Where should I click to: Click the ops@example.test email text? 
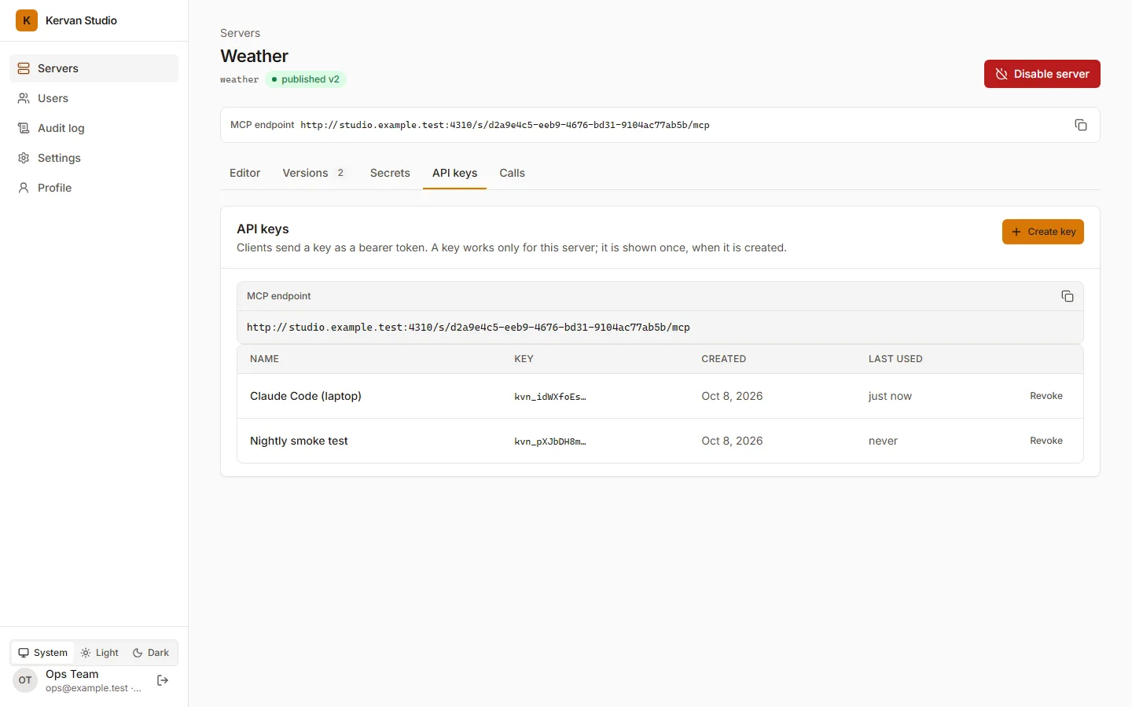point(93,688)
